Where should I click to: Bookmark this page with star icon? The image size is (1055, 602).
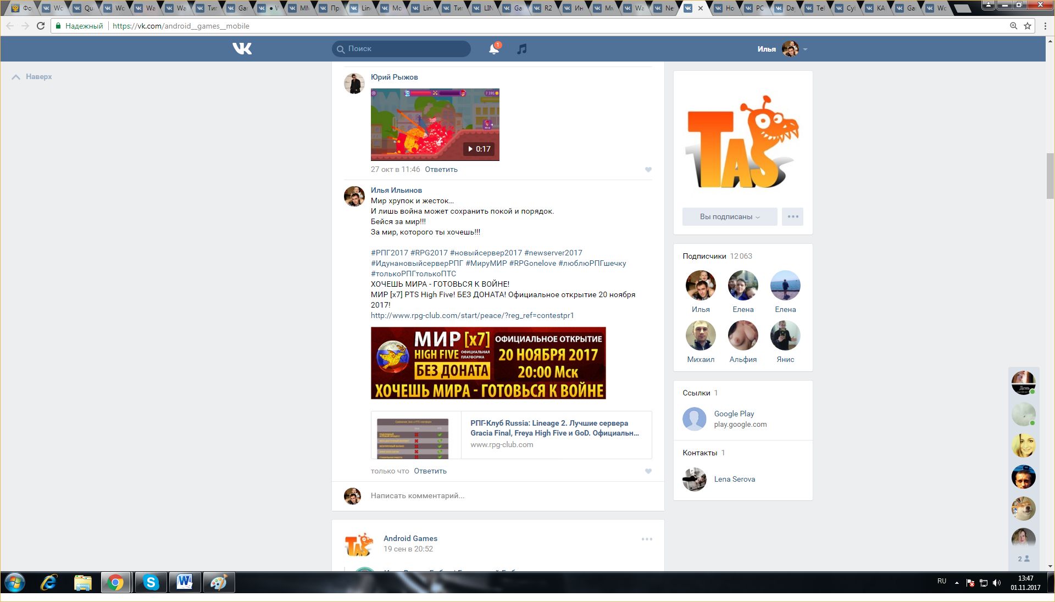pyautogui.click(x=1028, y=26)
